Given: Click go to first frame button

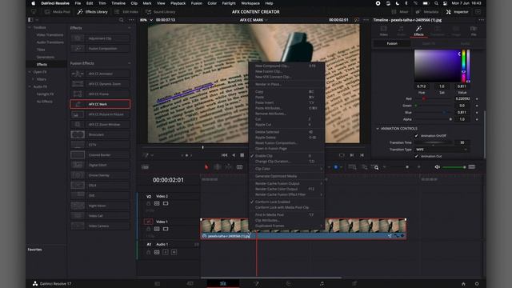Looking at the screenshot, I should pos(224,155).
